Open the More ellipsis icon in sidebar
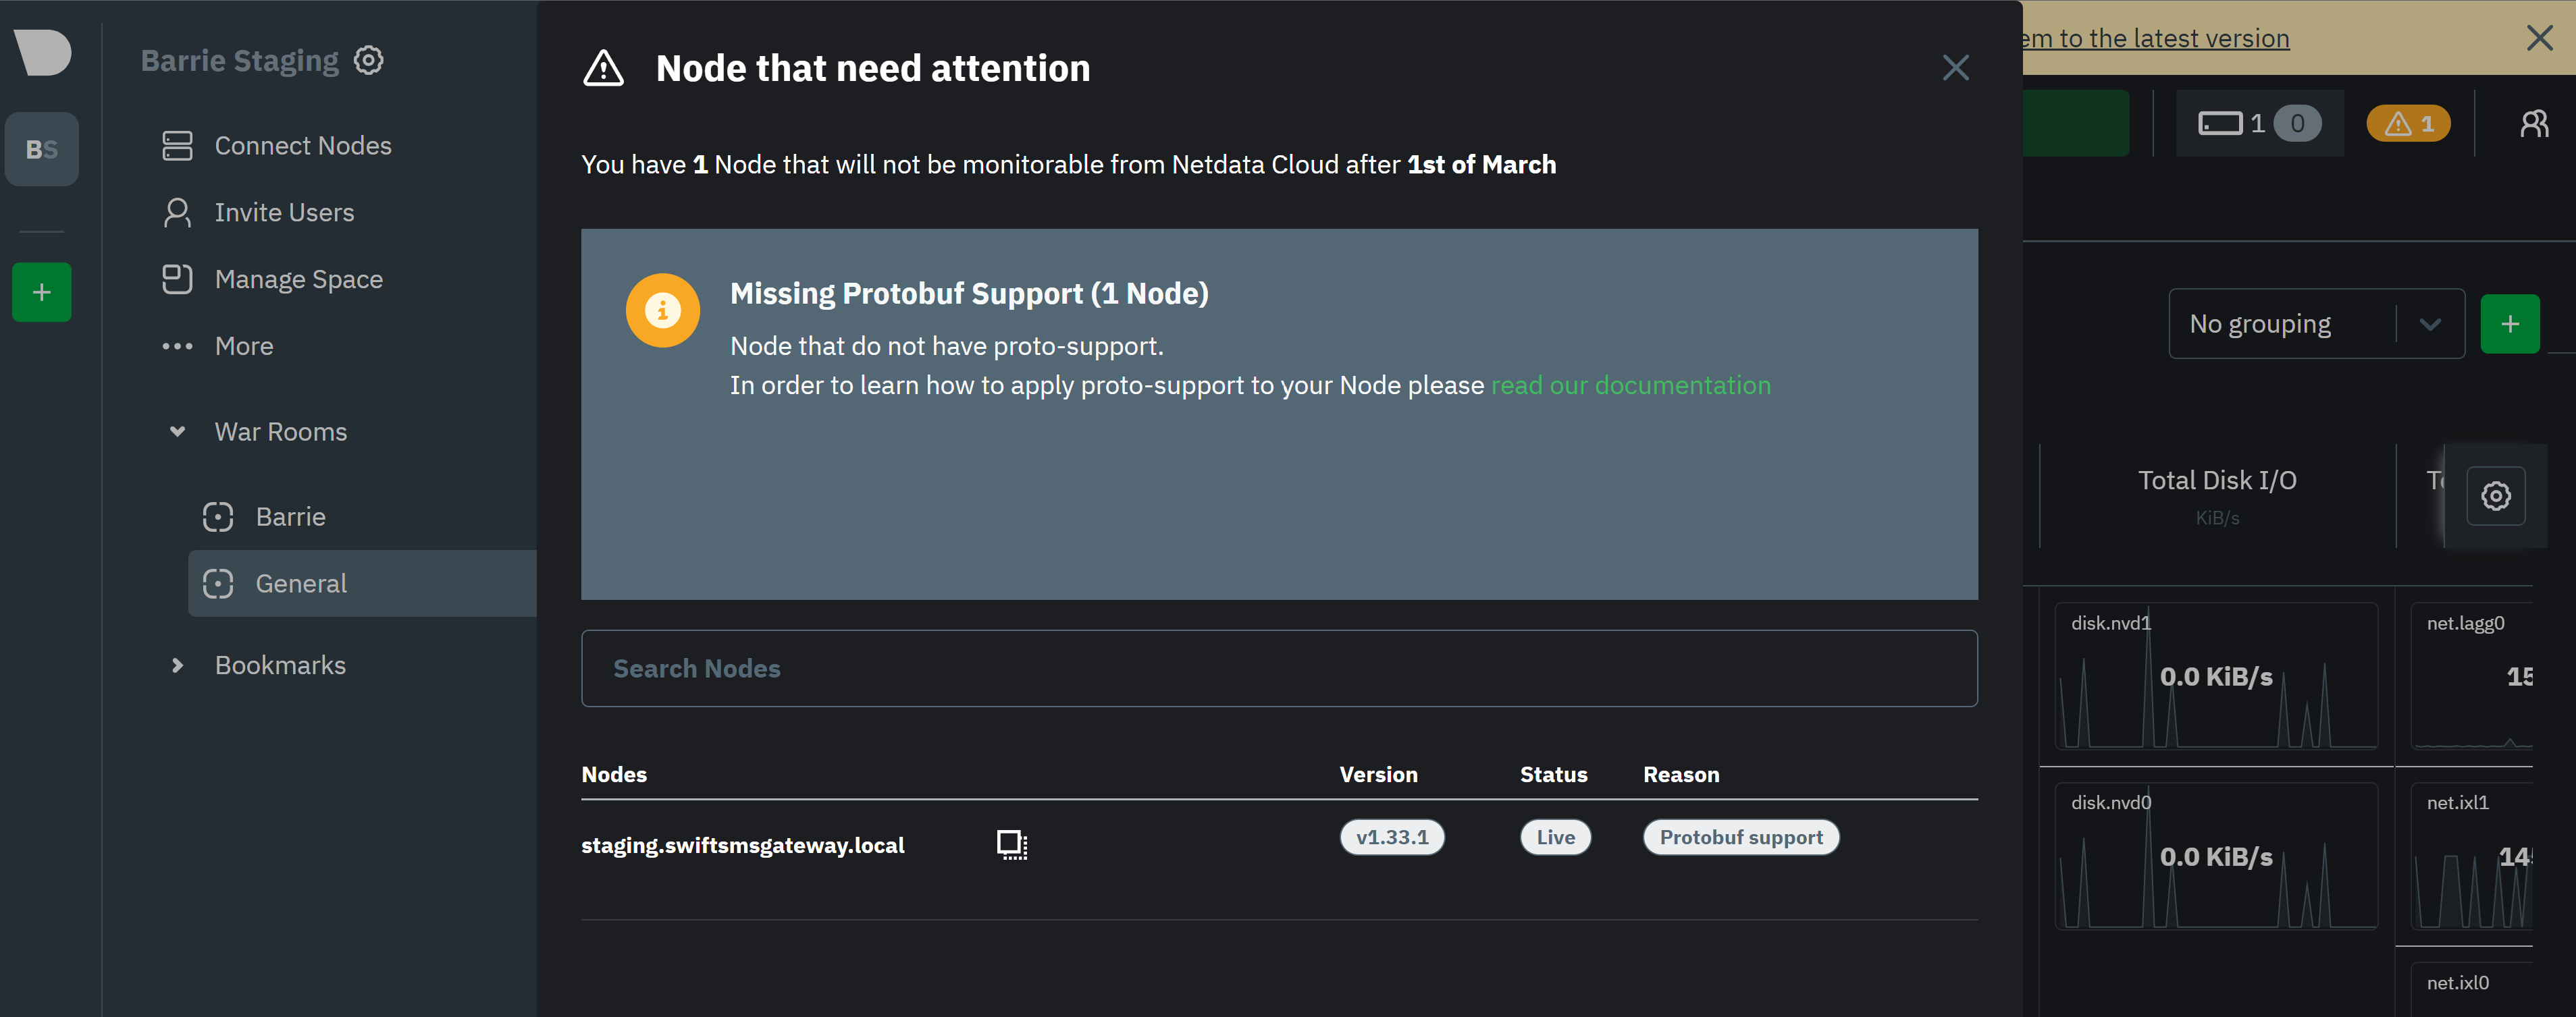The image size is (2576, 1017). click(x=178, y=346)
